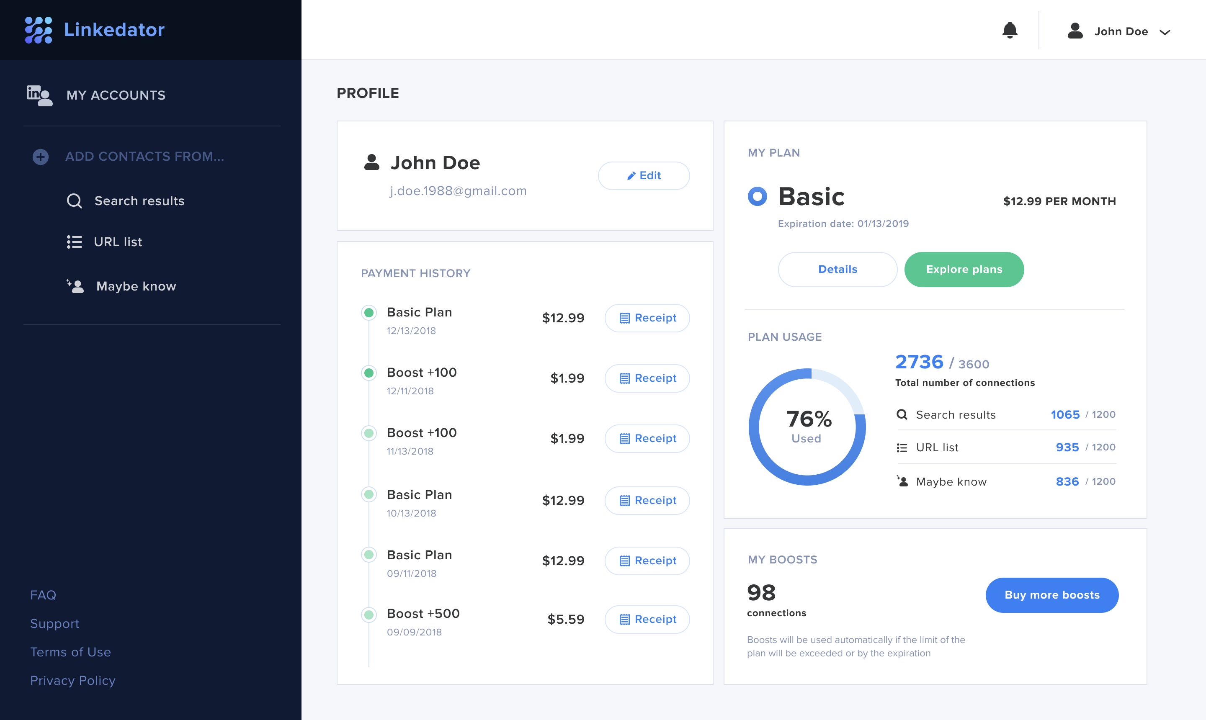Open the Support page
This screenshot has width=1206, height=720.
pyautogui.click(x=54, y=623)
